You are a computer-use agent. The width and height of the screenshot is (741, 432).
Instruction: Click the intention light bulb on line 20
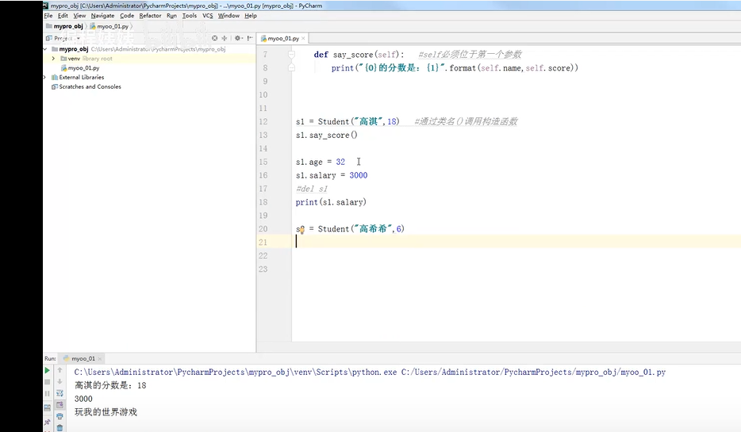click(x=301, y=230)
